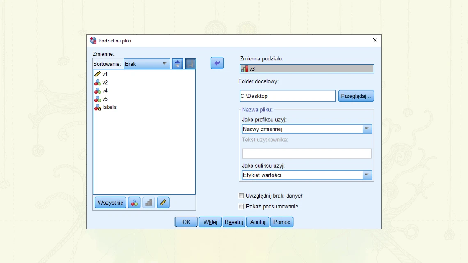Filter list by scale variables ruler icon
This screenshot has height=263, width=468.
[x=163, y=203]
